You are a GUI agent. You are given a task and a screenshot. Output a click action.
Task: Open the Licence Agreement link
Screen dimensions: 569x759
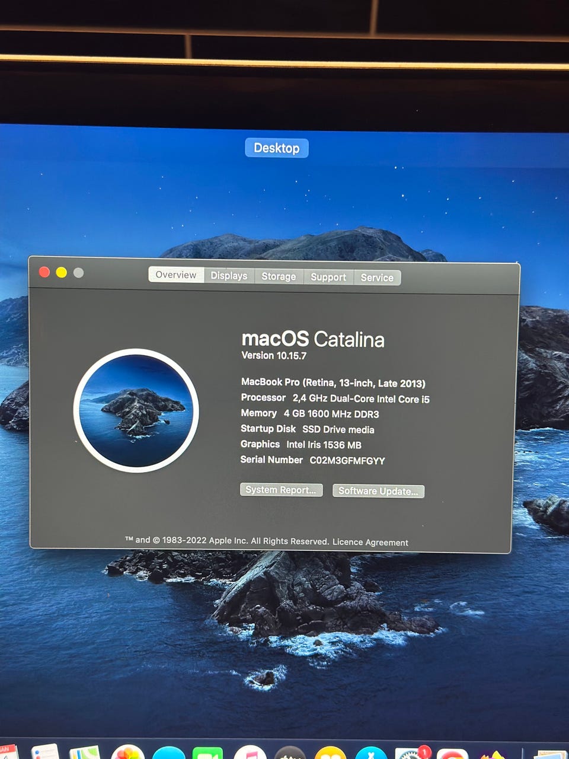[x=370, y=542]
